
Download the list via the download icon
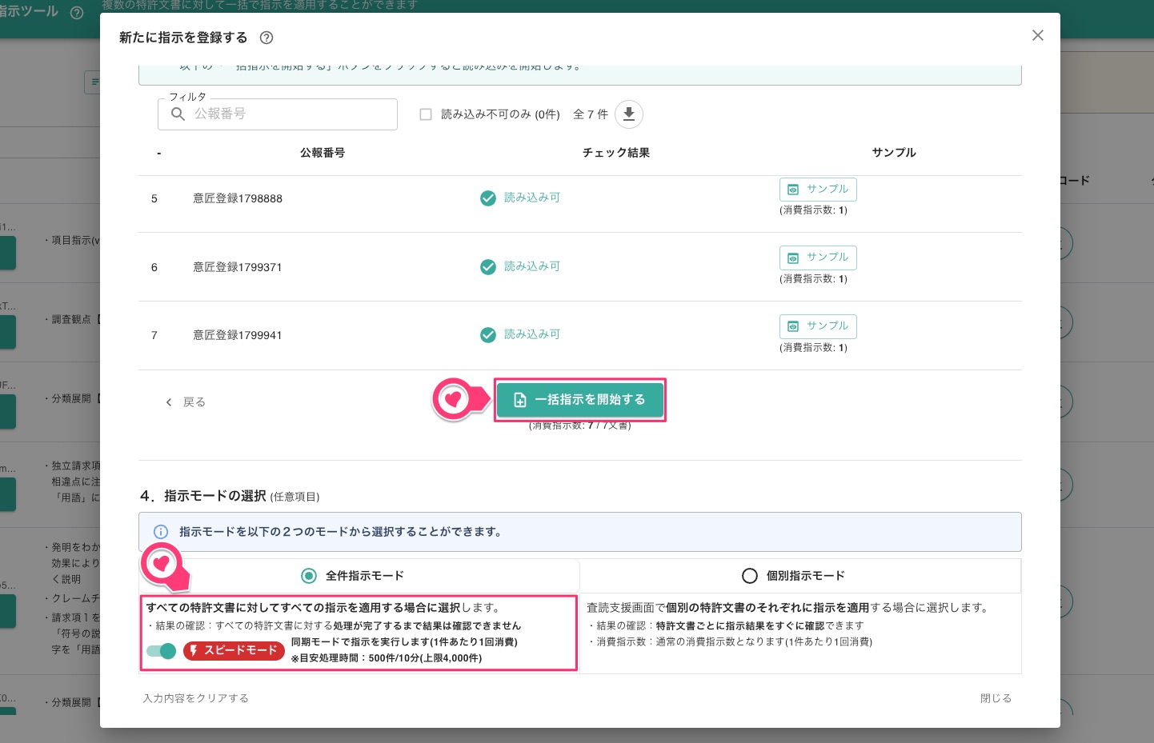tap(629, 114)
